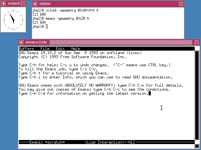The height and width of the screenshot is (150, 201).
Task: Click the resize icon on the xterm title bar
Action: (181, 4)
